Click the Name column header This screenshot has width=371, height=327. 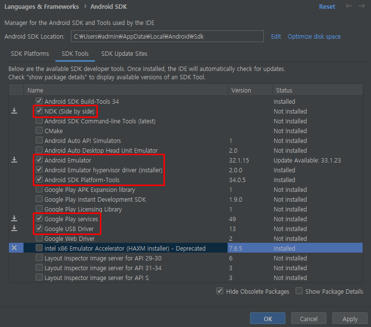[x=126, y=90]
